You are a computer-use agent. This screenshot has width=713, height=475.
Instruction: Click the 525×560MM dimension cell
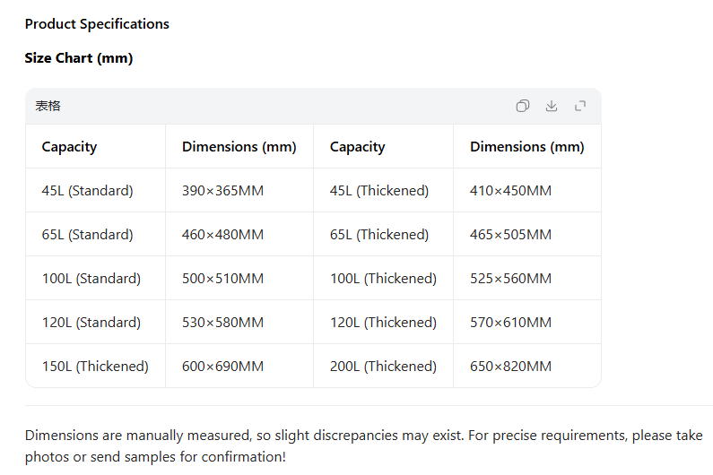pos(510,279)
